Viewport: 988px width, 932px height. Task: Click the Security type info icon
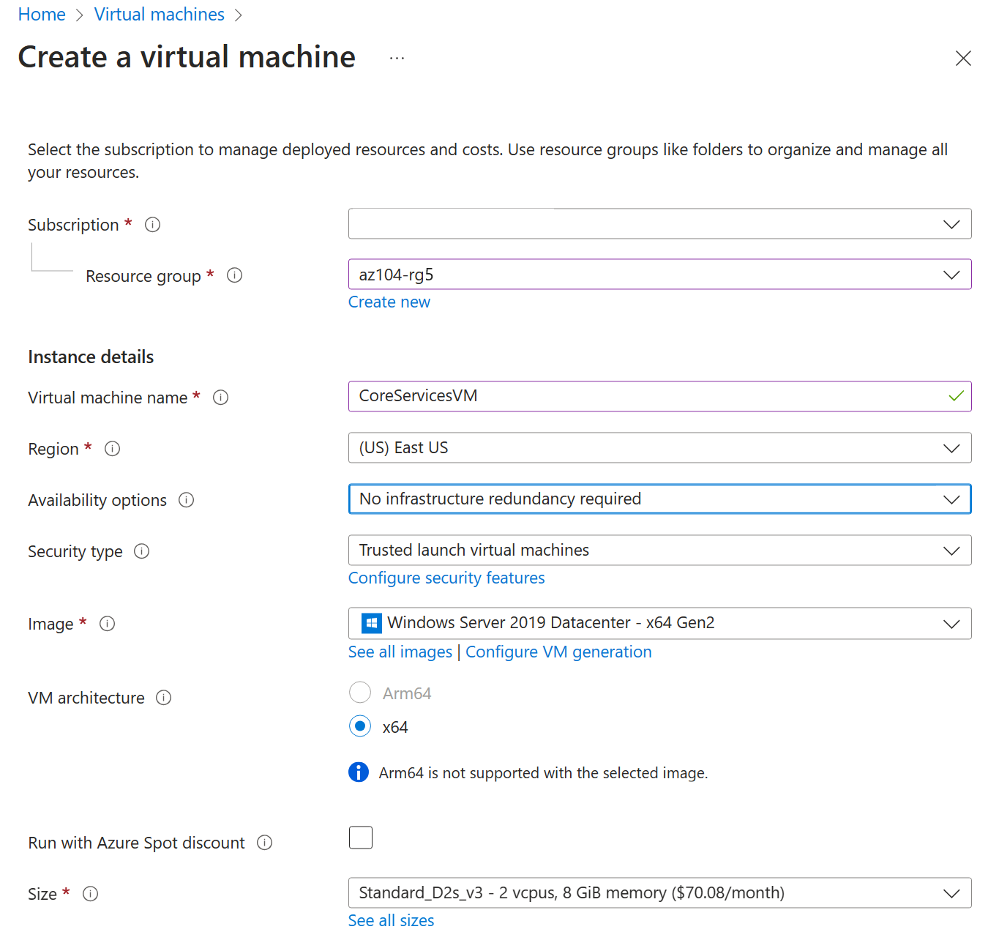click(141, 551)
